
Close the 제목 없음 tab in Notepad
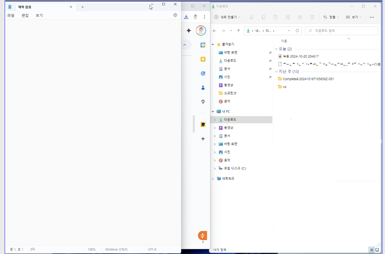pos(71,7)
